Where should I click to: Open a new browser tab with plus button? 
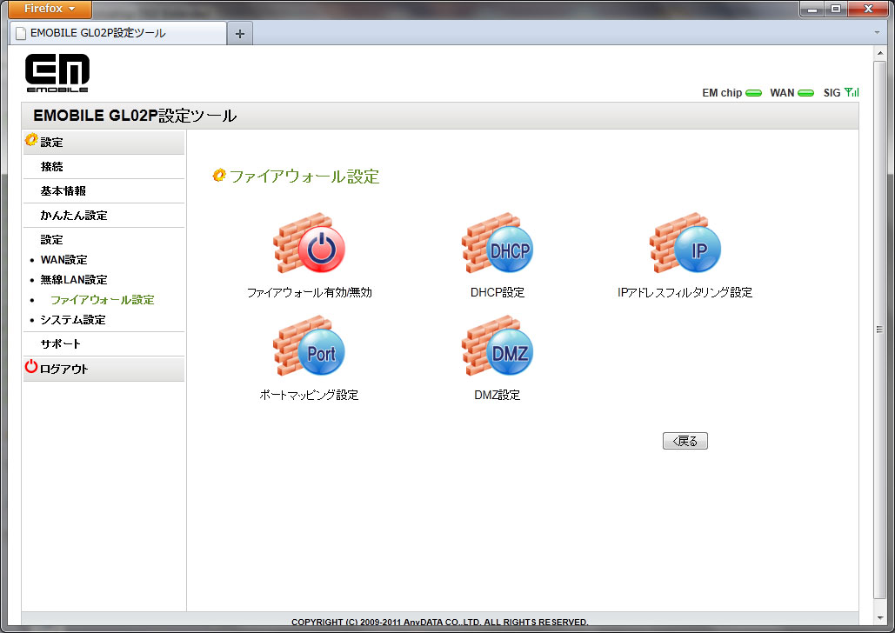(240, 34)
